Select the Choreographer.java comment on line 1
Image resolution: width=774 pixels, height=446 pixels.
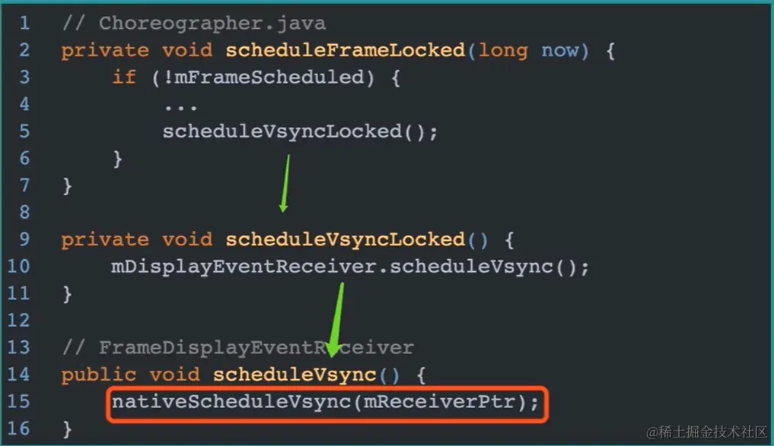194,23
